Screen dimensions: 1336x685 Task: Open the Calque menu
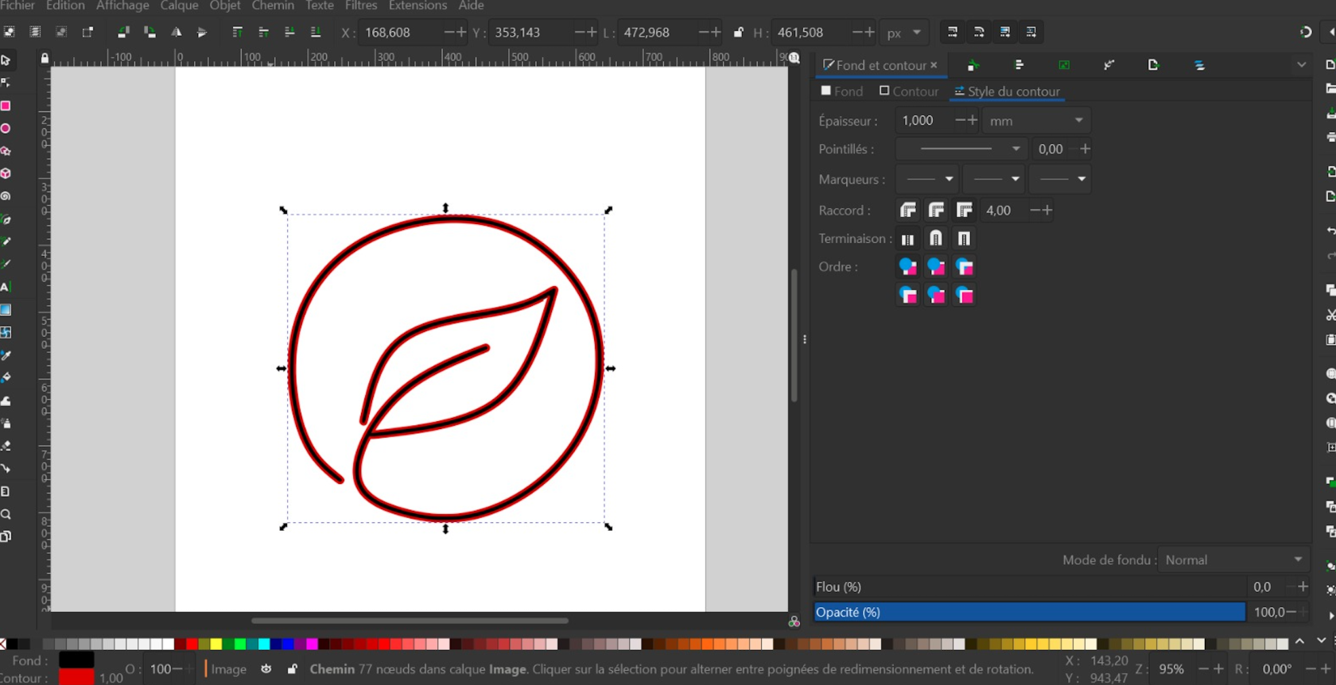pyautogui.click(x=179, y=6)
